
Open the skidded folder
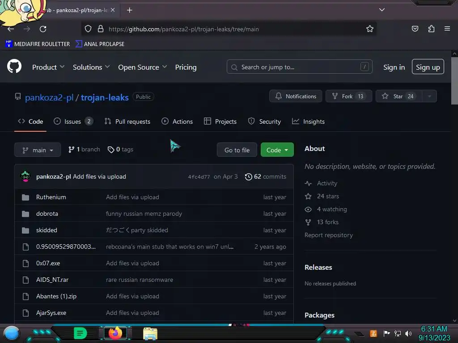point(47,230)
